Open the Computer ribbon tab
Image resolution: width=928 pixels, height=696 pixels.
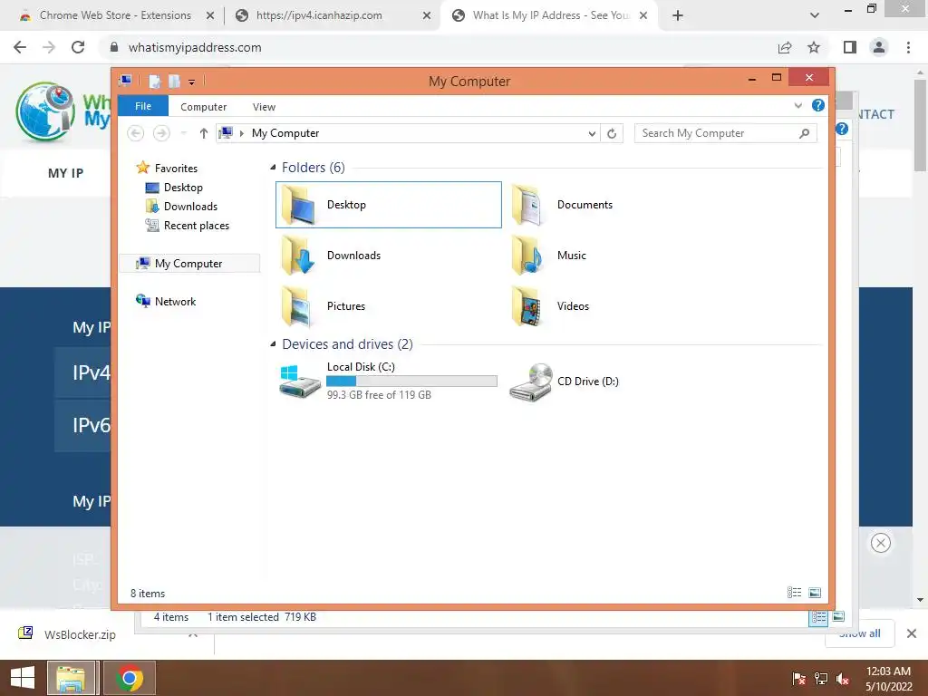[204, 107]
